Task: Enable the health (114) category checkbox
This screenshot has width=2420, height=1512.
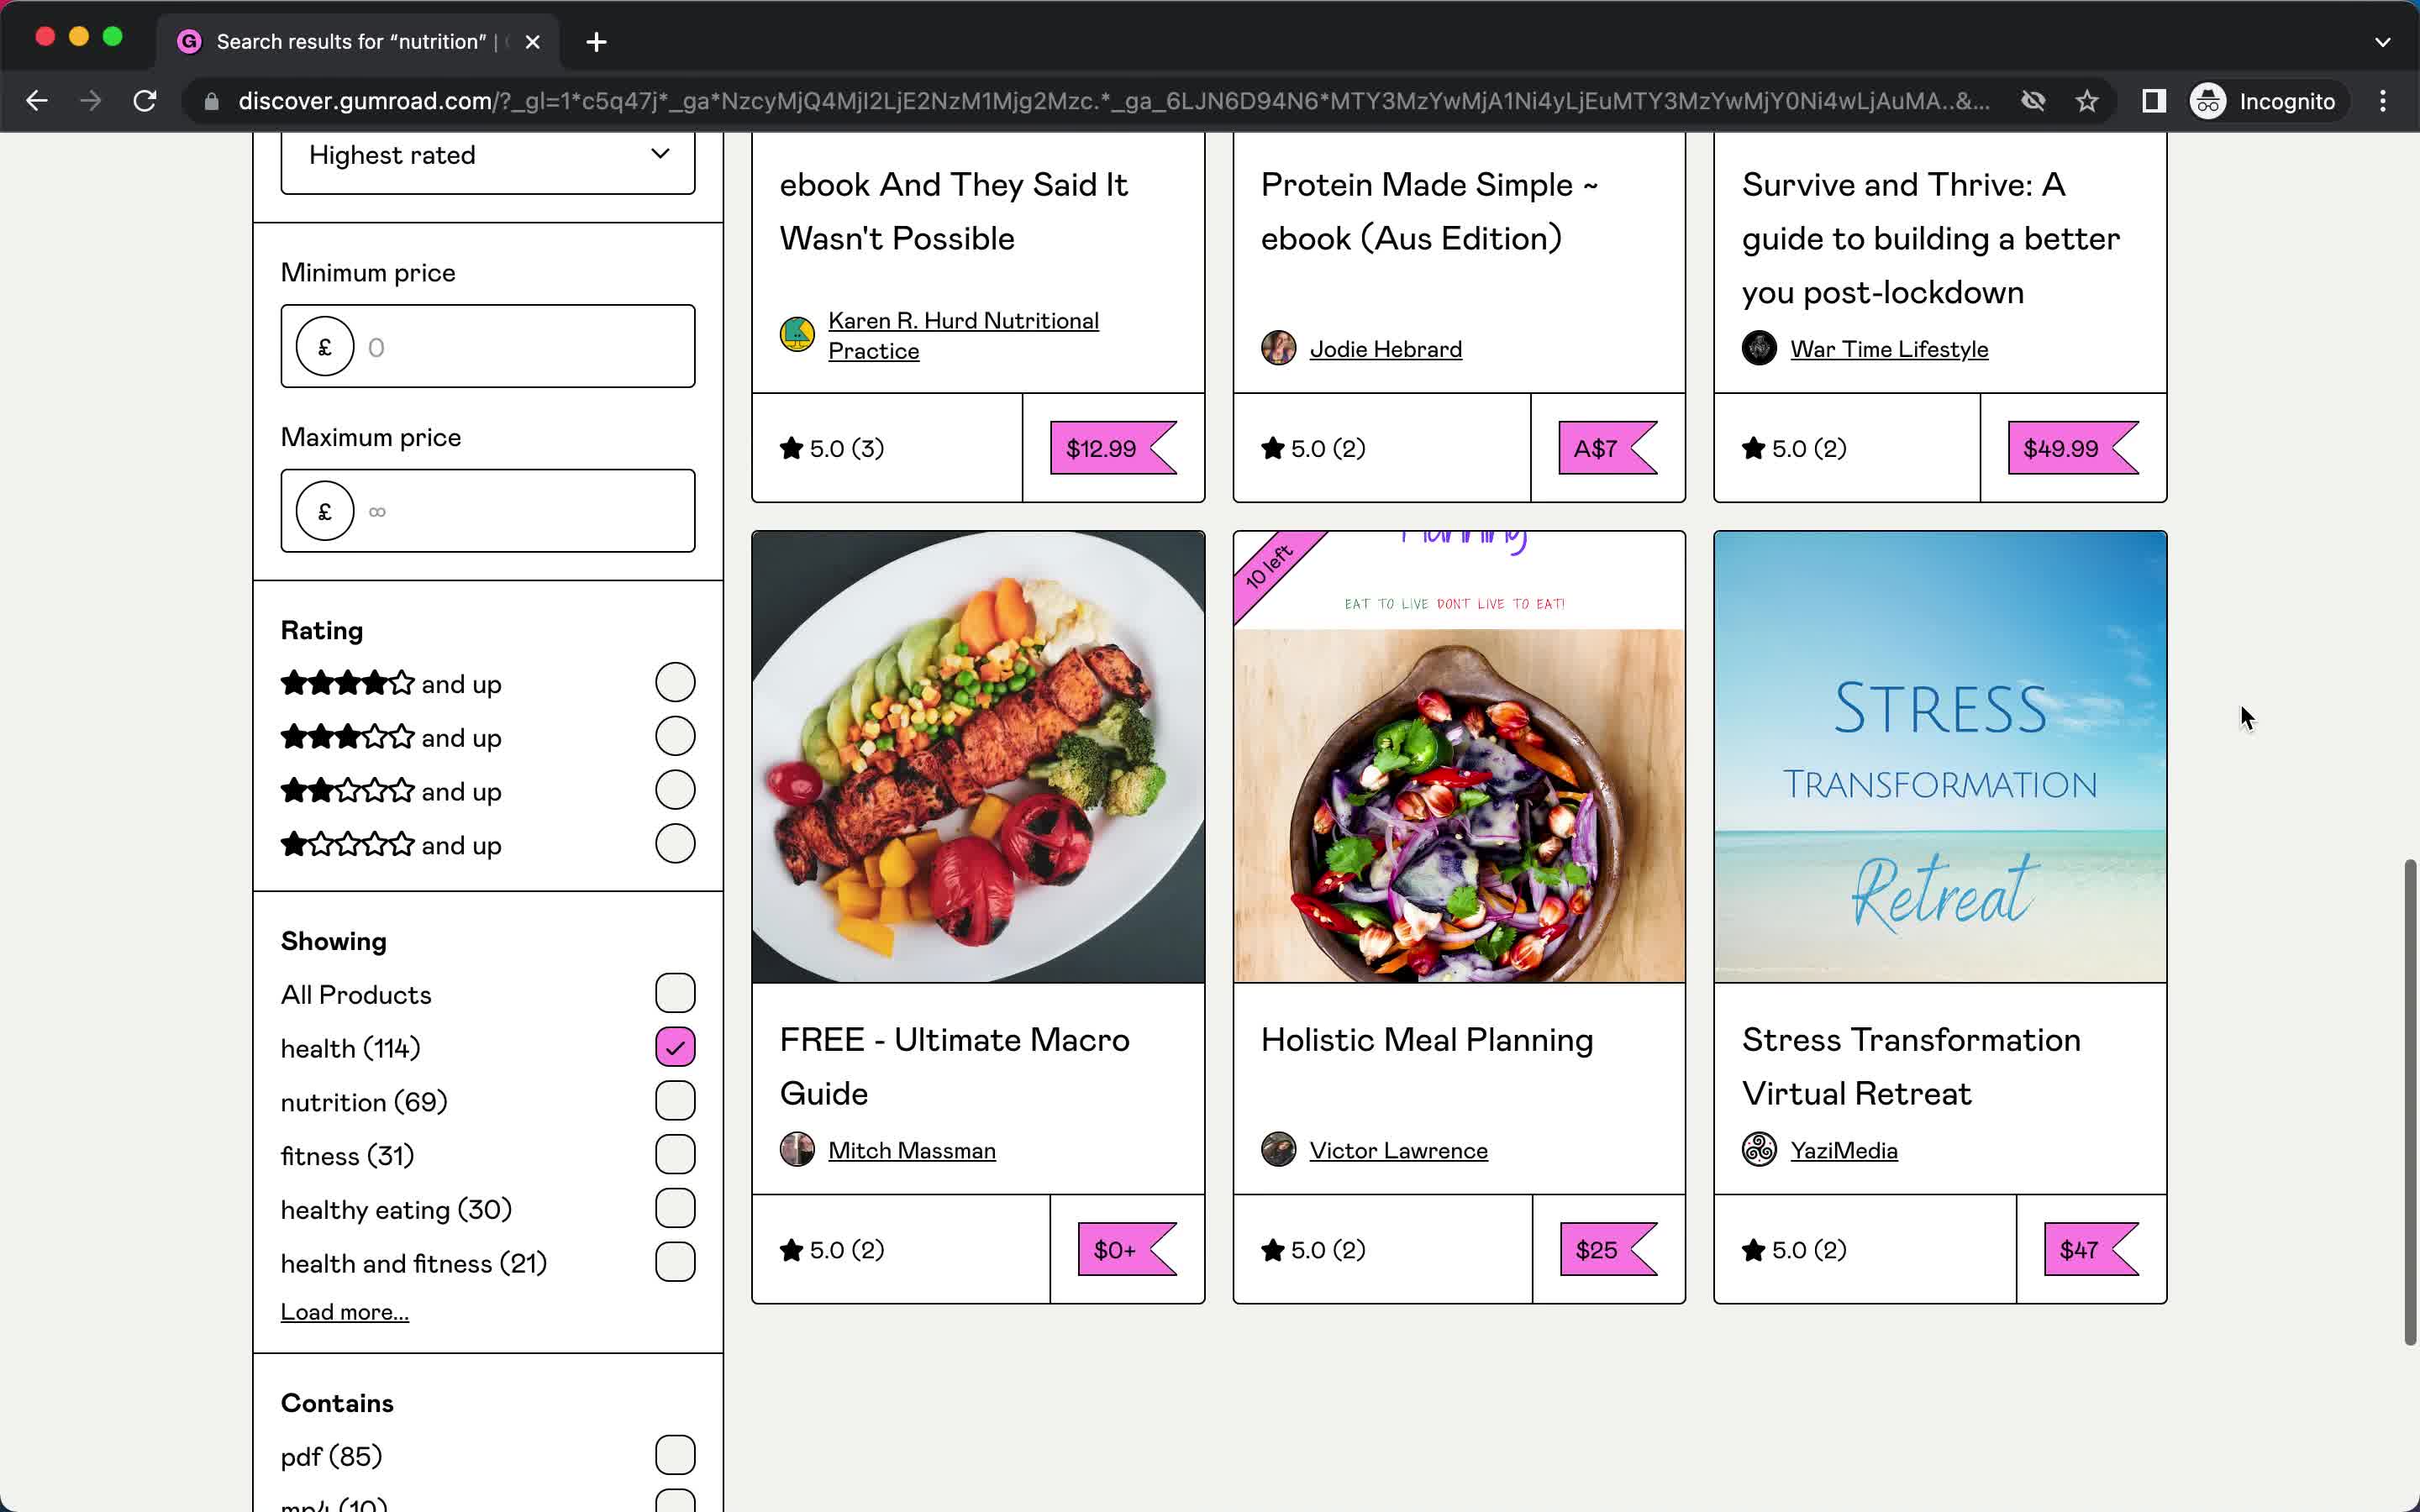Action: (x=674, y=1047)
